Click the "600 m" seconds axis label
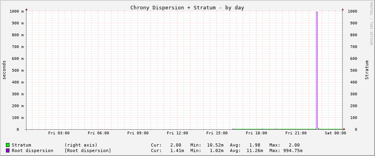 [x=18, y=58]
